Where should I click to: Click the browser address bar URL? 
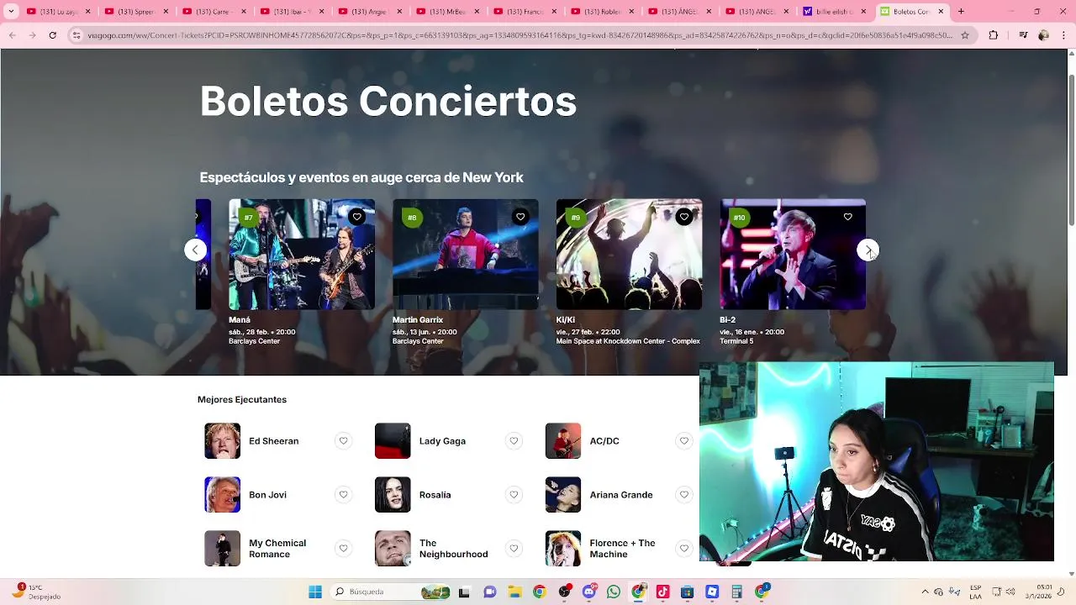521,35
